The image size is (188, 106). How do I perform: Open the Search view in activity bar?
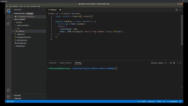click(x=8, y=17)
